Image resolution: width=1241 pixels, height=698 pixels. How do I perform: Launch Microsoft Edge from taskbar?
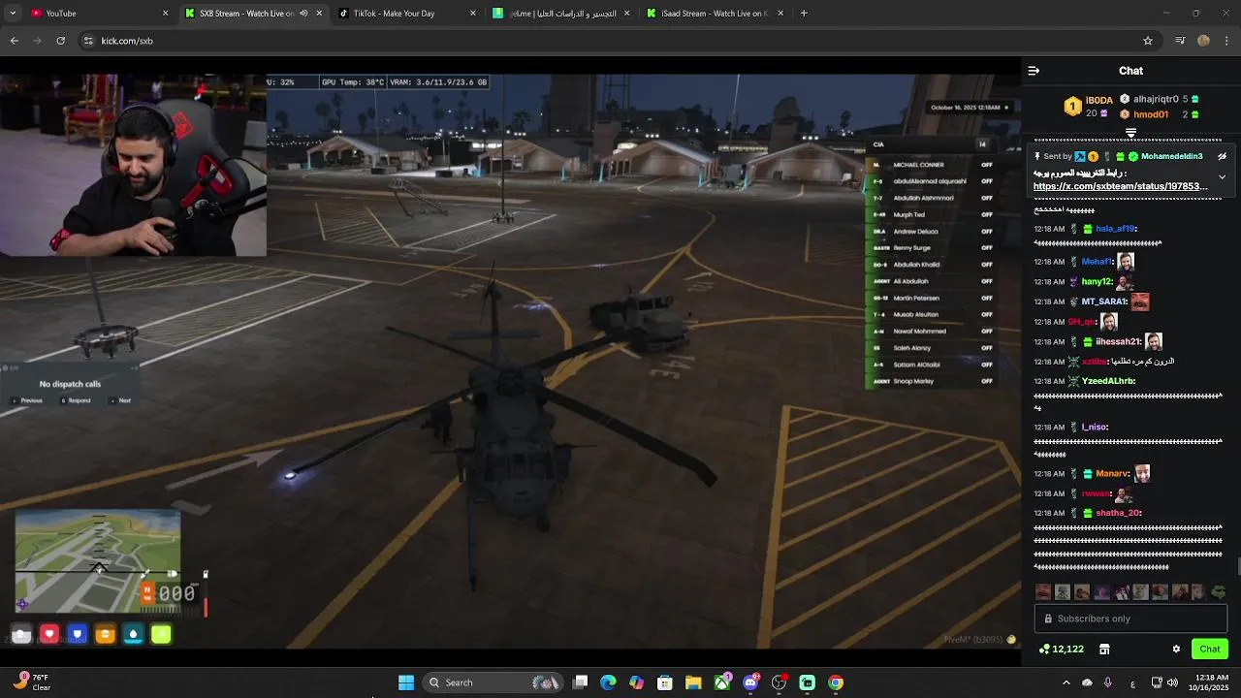click(x=608, y=682)
